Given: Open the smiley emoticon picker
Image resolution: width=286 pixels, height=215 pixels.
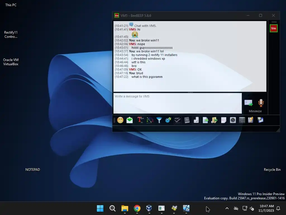Looking at the screenshot, I should [120, 120].
